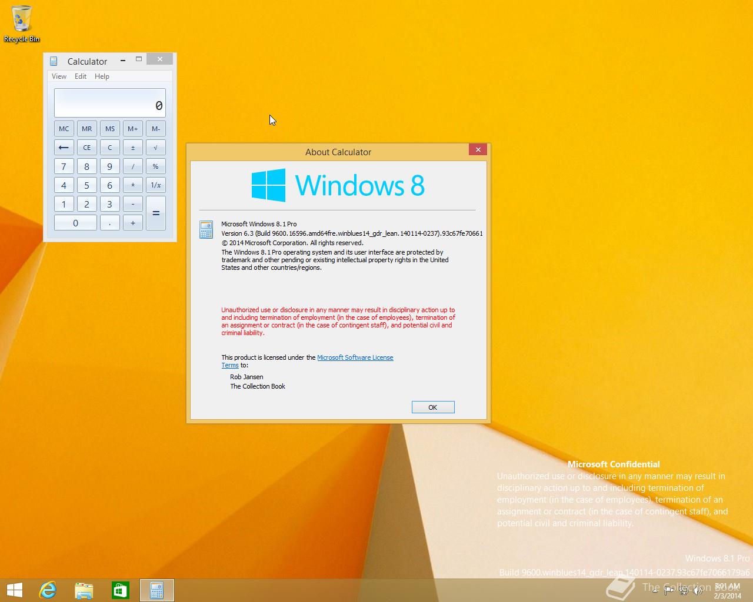Click the 6 digit key
Image resolution: width=753 pixels, height=602 pixels.
[110, 185]
